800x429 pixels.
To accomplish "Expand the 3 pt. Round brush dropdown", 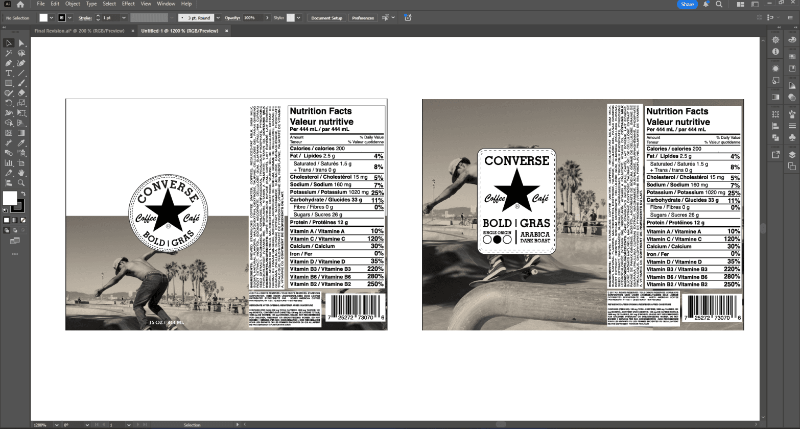I will click(218, 18).
